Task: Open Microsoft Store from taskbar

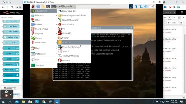Action: click(x=30, y=101)
